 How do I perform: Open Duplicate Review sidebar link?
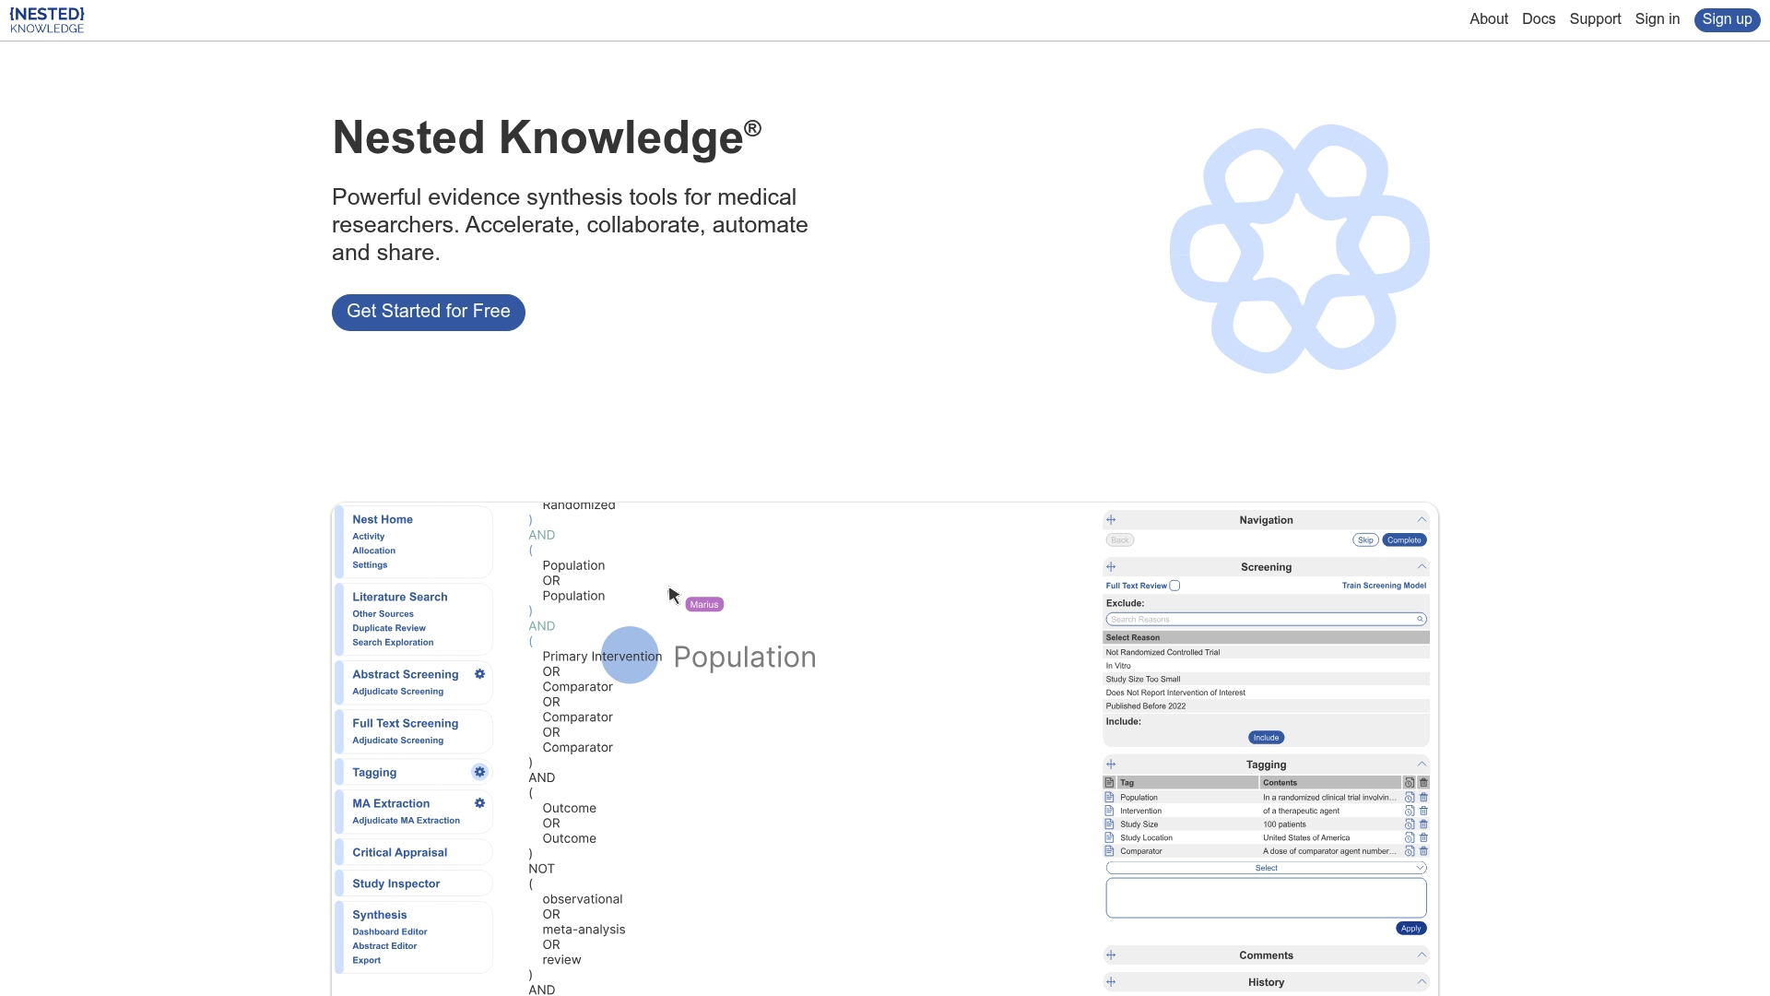click(x=389, y=629)
